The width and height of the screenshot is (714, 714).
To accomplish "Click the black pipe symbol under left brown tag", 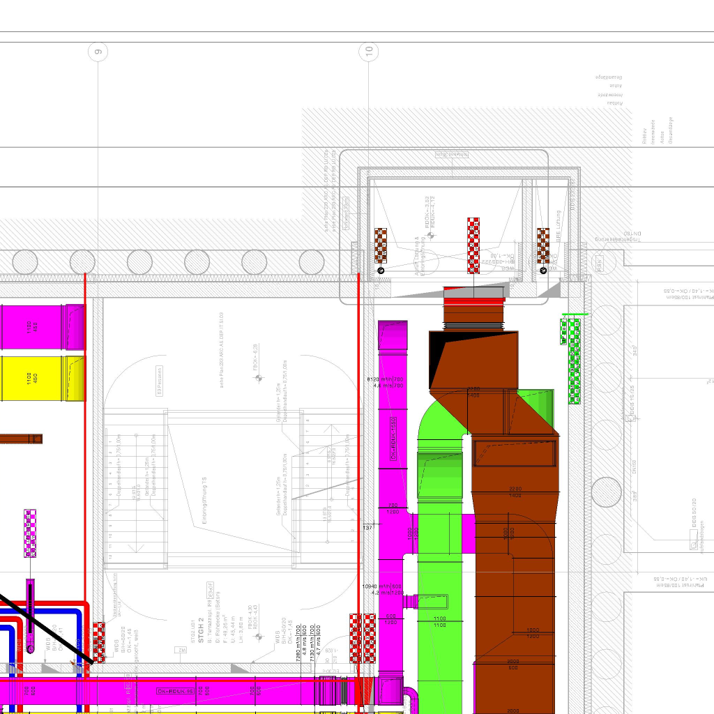I will [x=381, y=270].
